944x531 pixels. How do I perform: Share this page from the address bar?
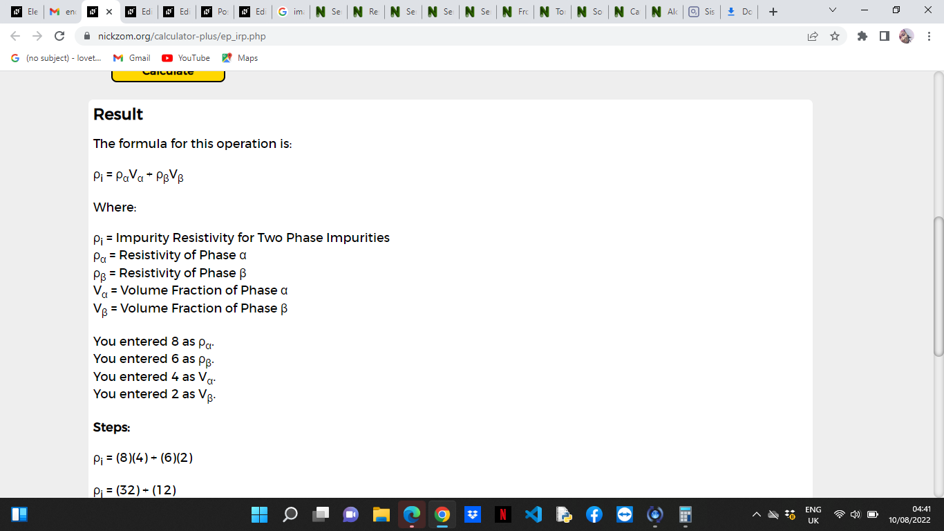click(813, 36)
